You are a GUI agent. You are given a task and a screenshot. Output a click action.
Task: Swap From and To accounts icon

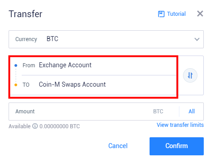(x=190, y=75)
